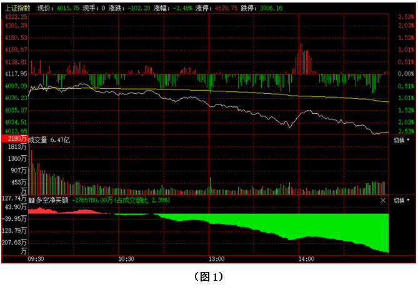Open the 切换 dropdown in the 成交量 panel
Screen dimensions: 418x289
coord(401,141)
